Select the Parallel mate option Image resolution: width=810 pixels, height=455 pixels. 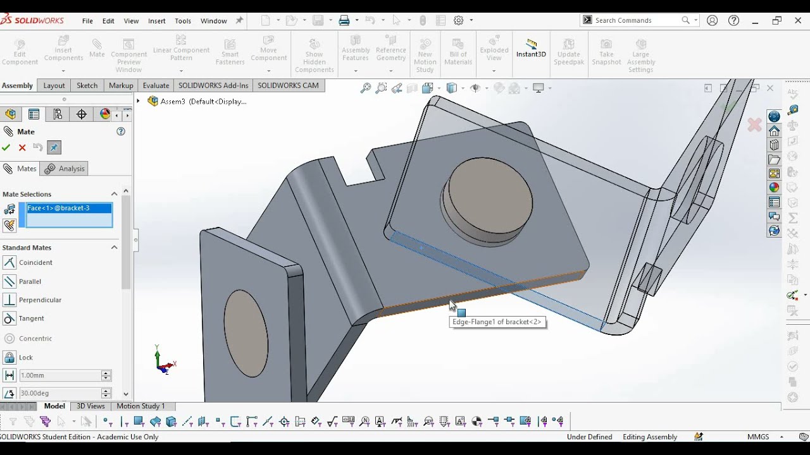coord(30,281)
